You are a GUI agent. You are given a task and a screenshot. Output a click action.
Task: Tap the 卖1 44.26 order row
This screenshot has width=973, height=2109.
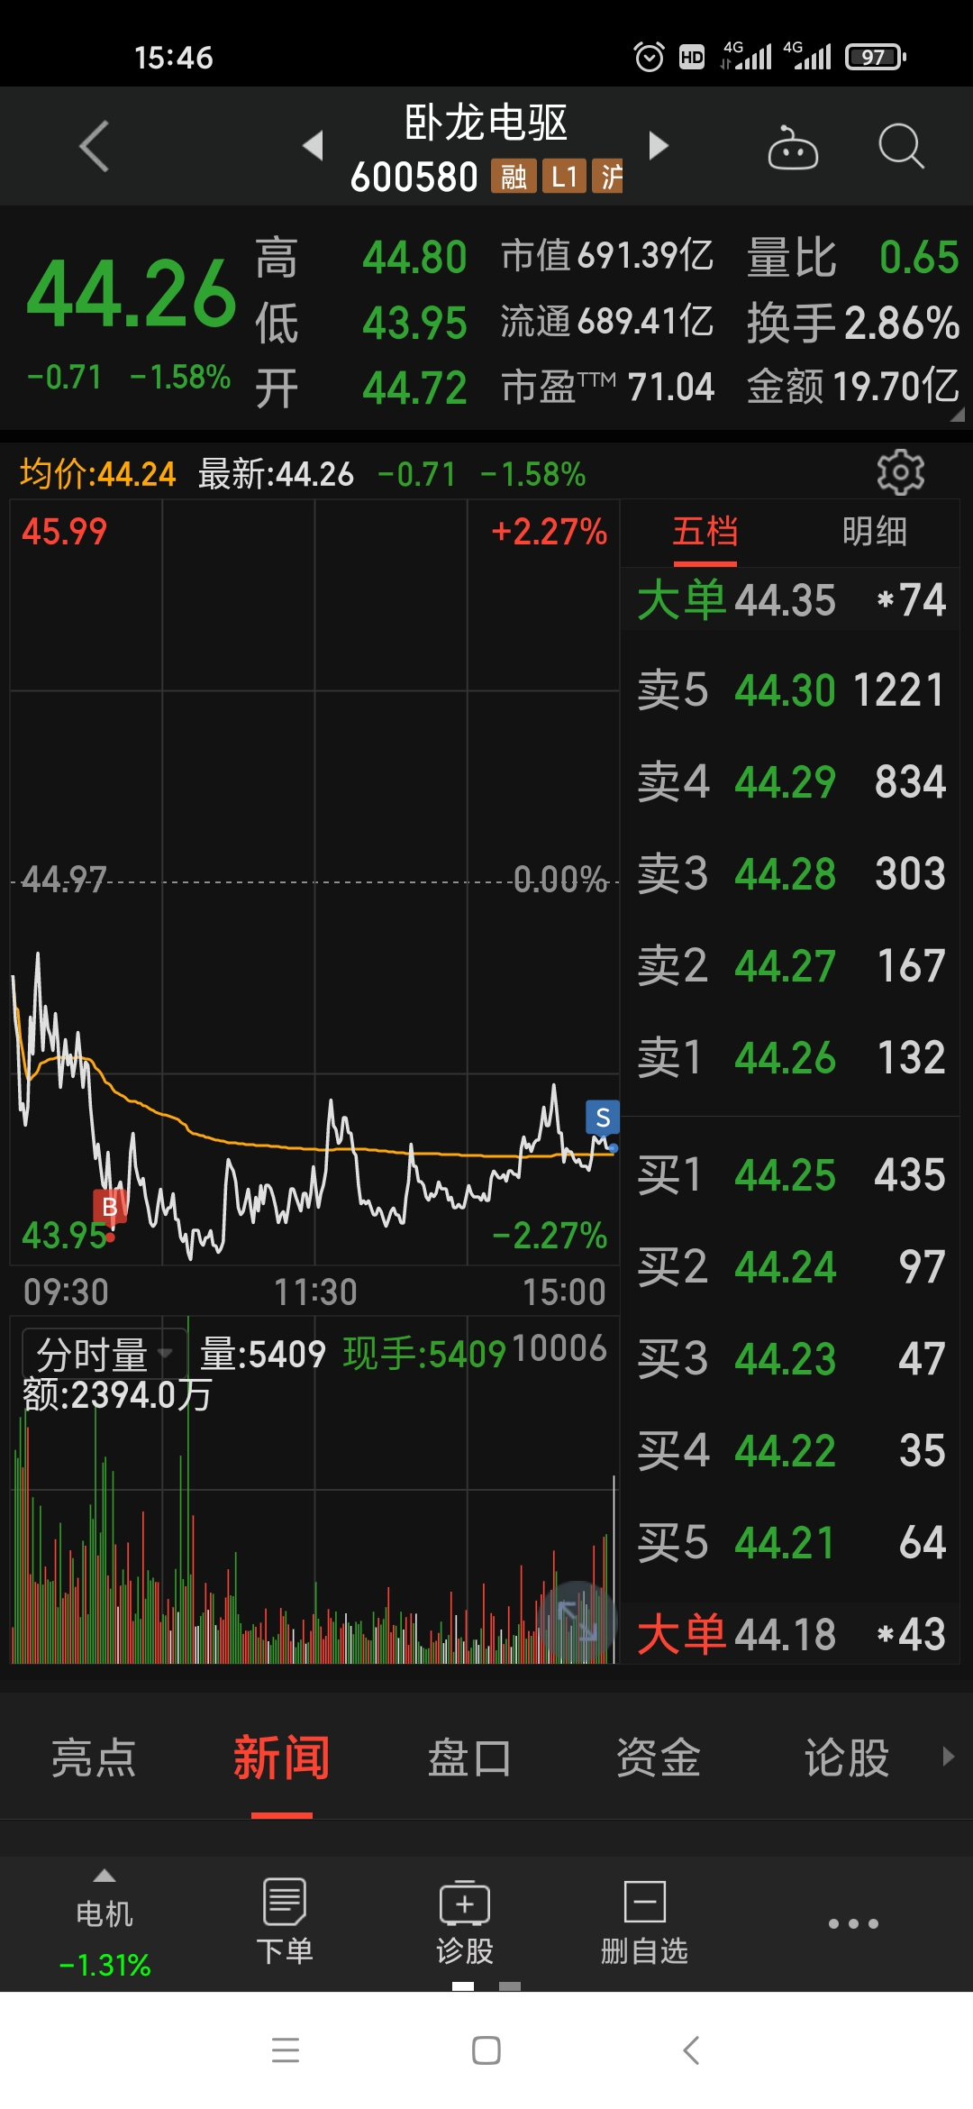coord(790,1057)
